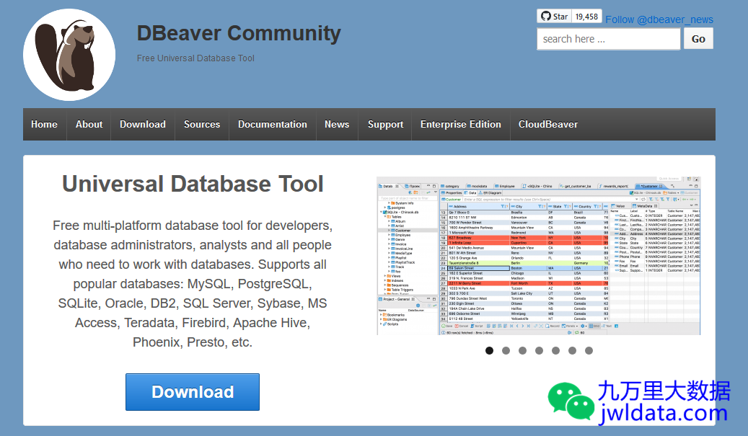
Task: Select the third carousel dot
Action: (523, 351)
